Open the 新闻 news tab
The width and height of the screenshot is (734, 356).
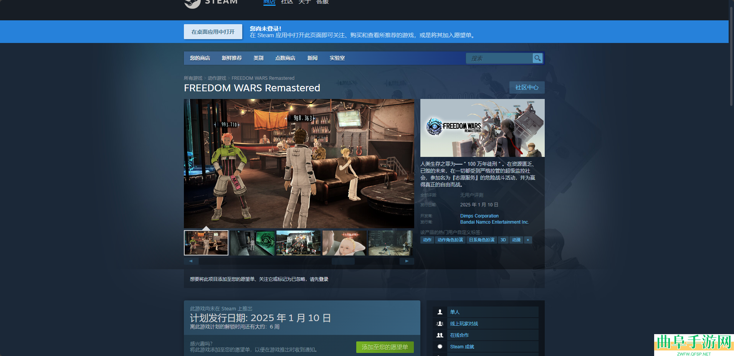coord(312,58)
